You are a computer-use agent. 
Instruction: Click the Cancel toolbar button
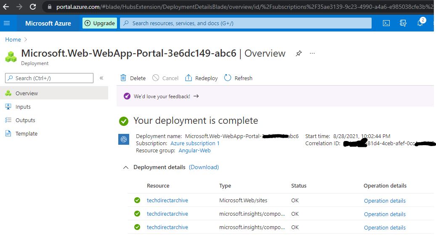(x=165, y=78)
